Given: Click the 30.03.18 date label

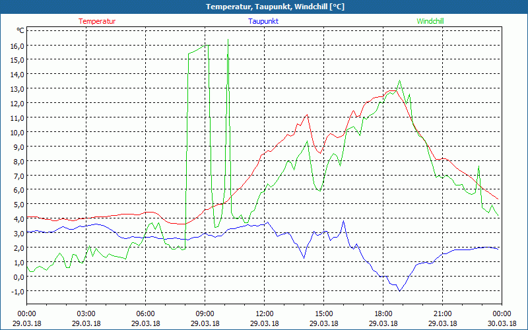Looking at the screenshot, I should [x=502, y=323].
